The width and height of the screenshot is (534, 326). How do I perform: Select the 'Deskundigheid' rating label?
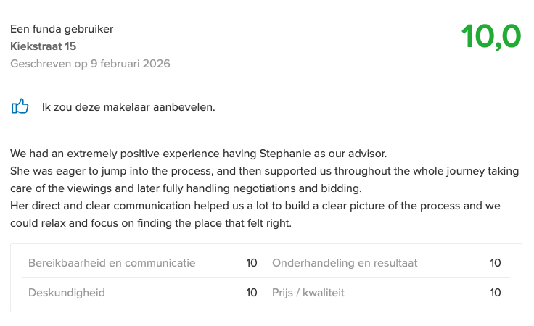67,293
